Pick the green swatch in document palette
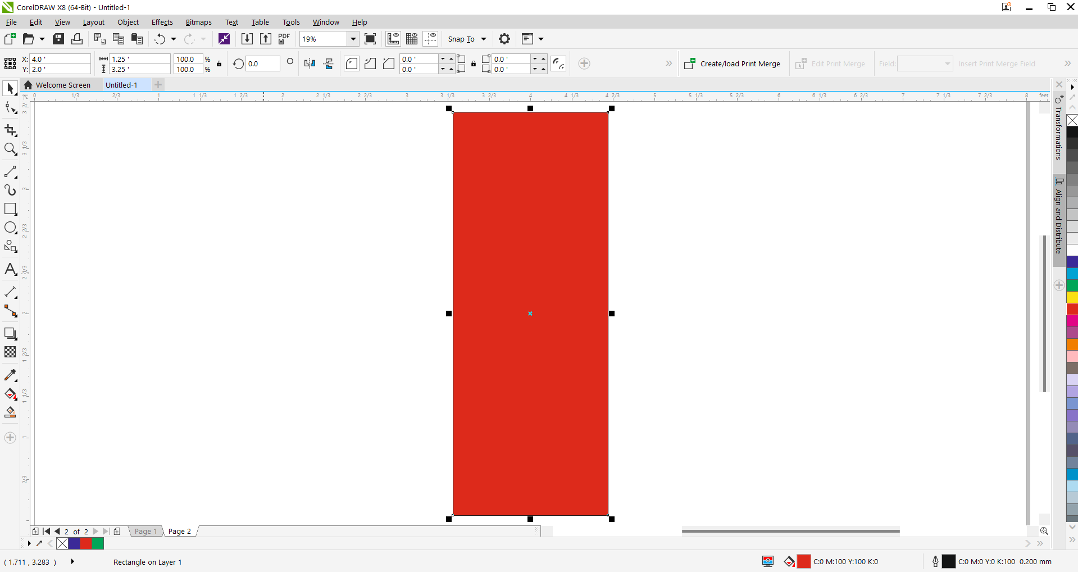The height and width of the screenshot is (572, 1078). tap(98, 543)
